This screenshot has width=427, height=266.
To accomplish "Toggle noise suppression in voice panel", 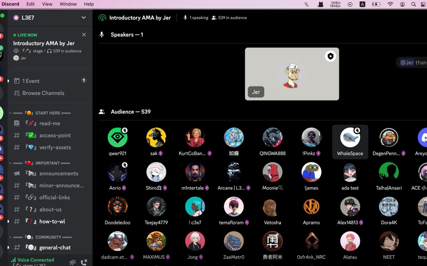I will (x=73, y=262).
